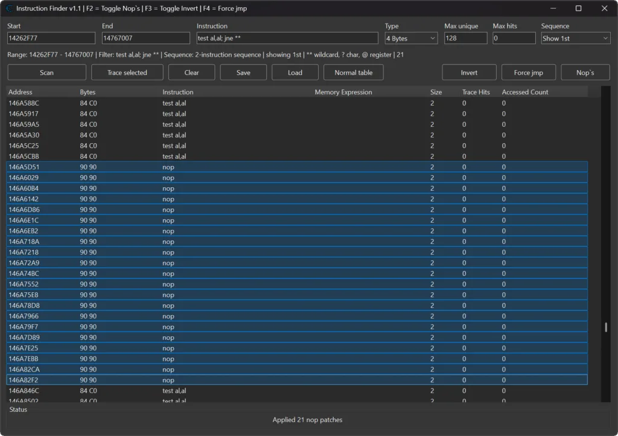Click the Range filter summary line

pyautogui.click(x=205, y=55)
